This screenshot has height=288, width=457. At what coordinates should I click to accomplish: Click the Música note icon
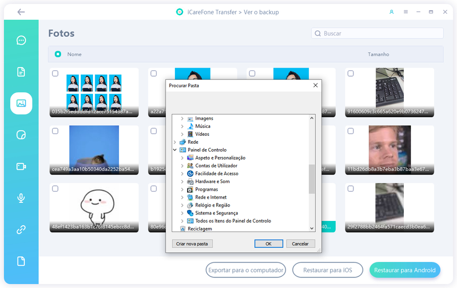190,126
